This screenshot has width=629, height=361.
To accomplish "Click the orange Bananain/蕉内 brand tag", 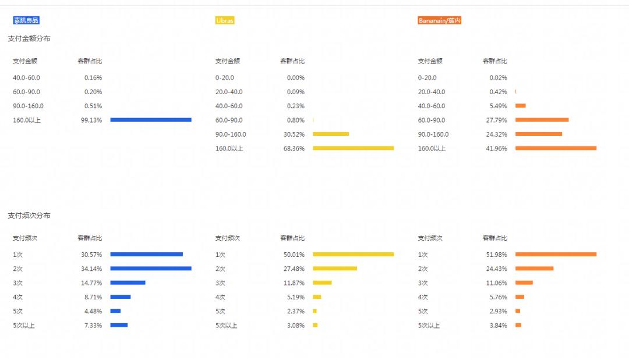I will pyautogui.click(x=440, y=20).
